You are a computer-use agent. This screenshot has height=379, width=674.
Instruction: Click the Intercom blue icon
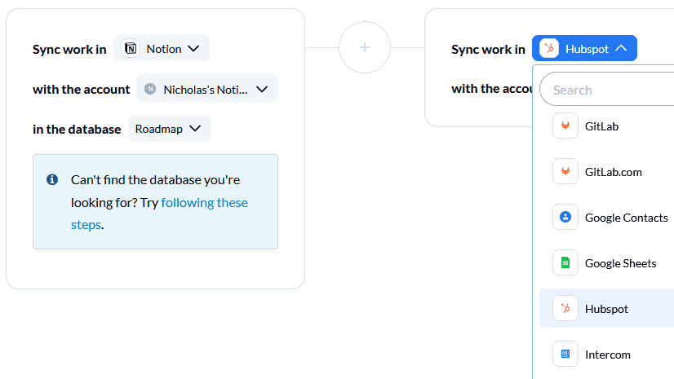(x=565, y=354)
